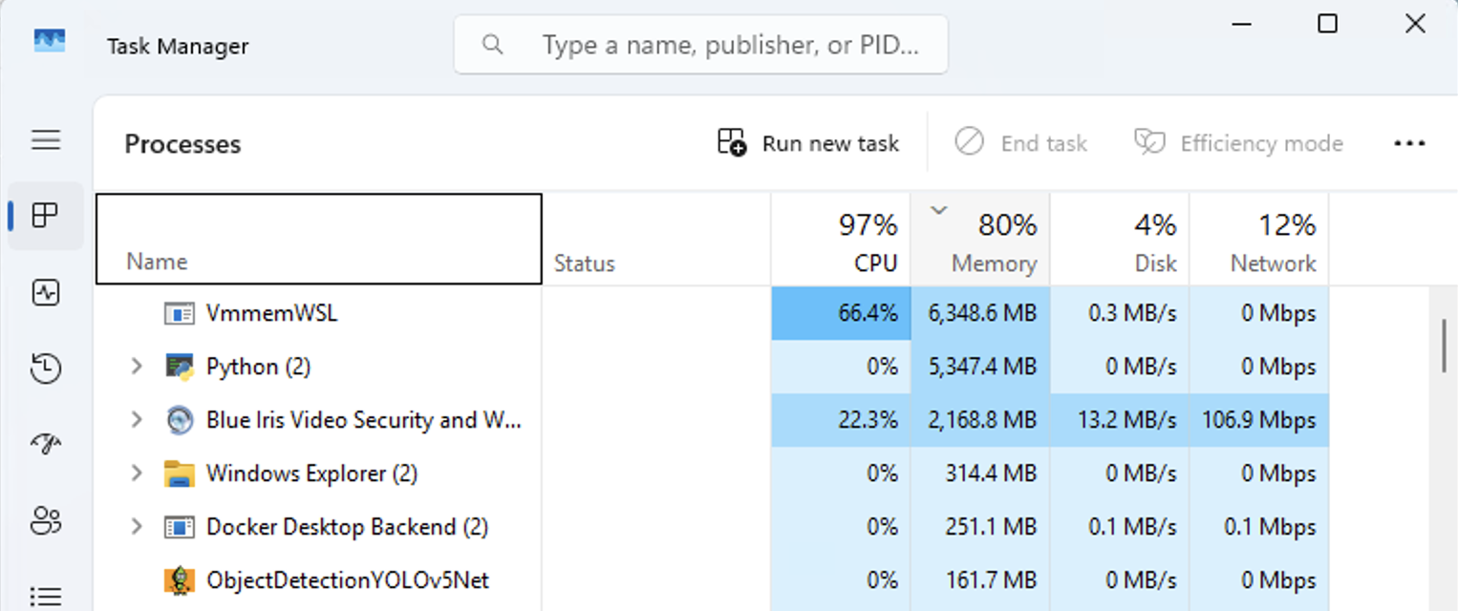Click the 22.3% CPU cell

[841, 420]
